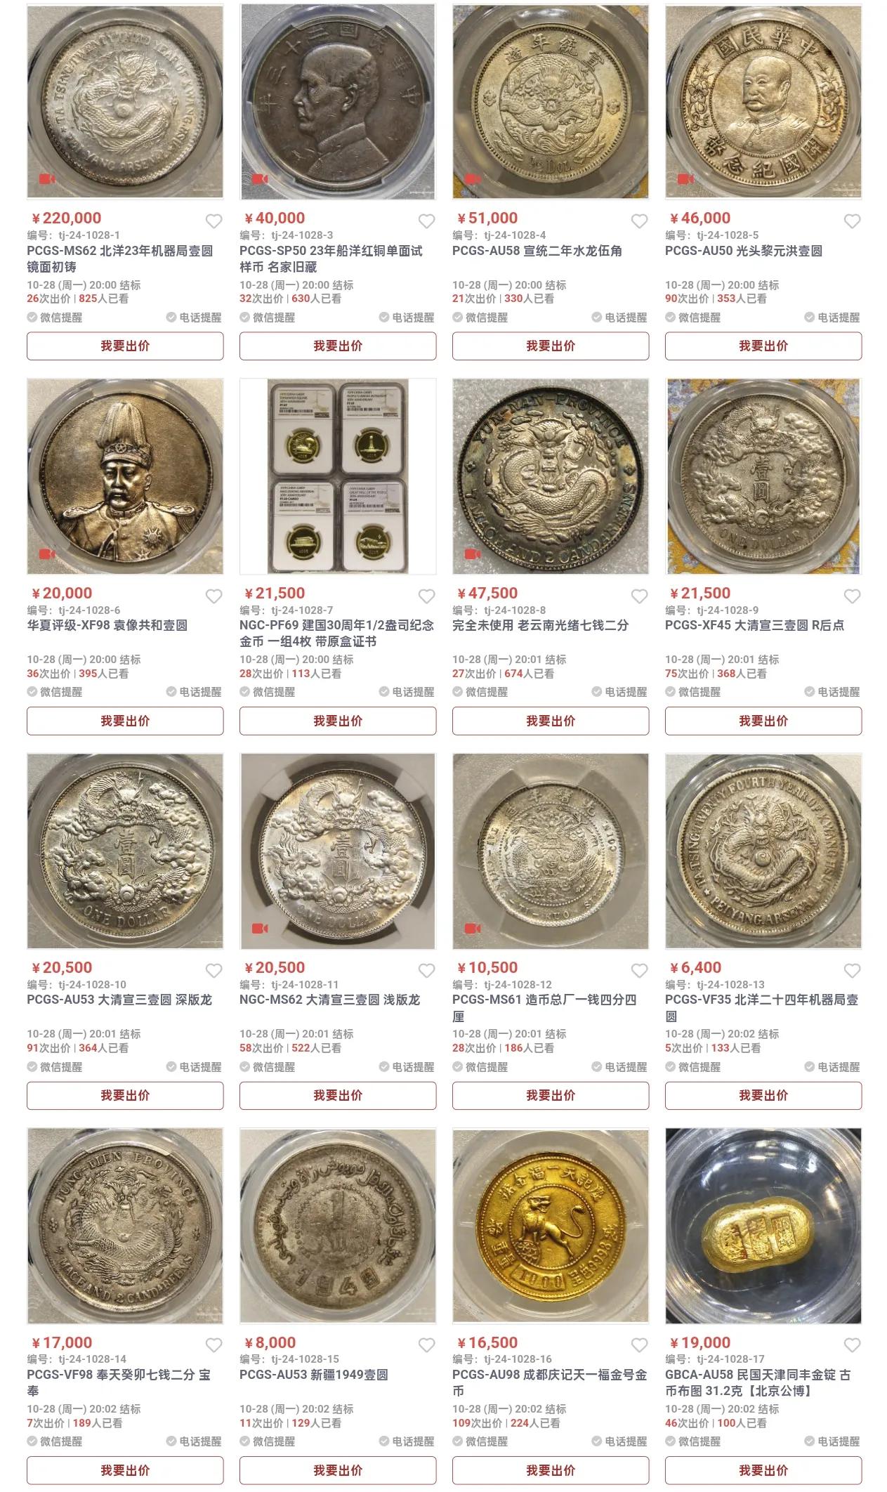Like the 新疆1949壹圆 lot via heart

(x=426, y=1345)
